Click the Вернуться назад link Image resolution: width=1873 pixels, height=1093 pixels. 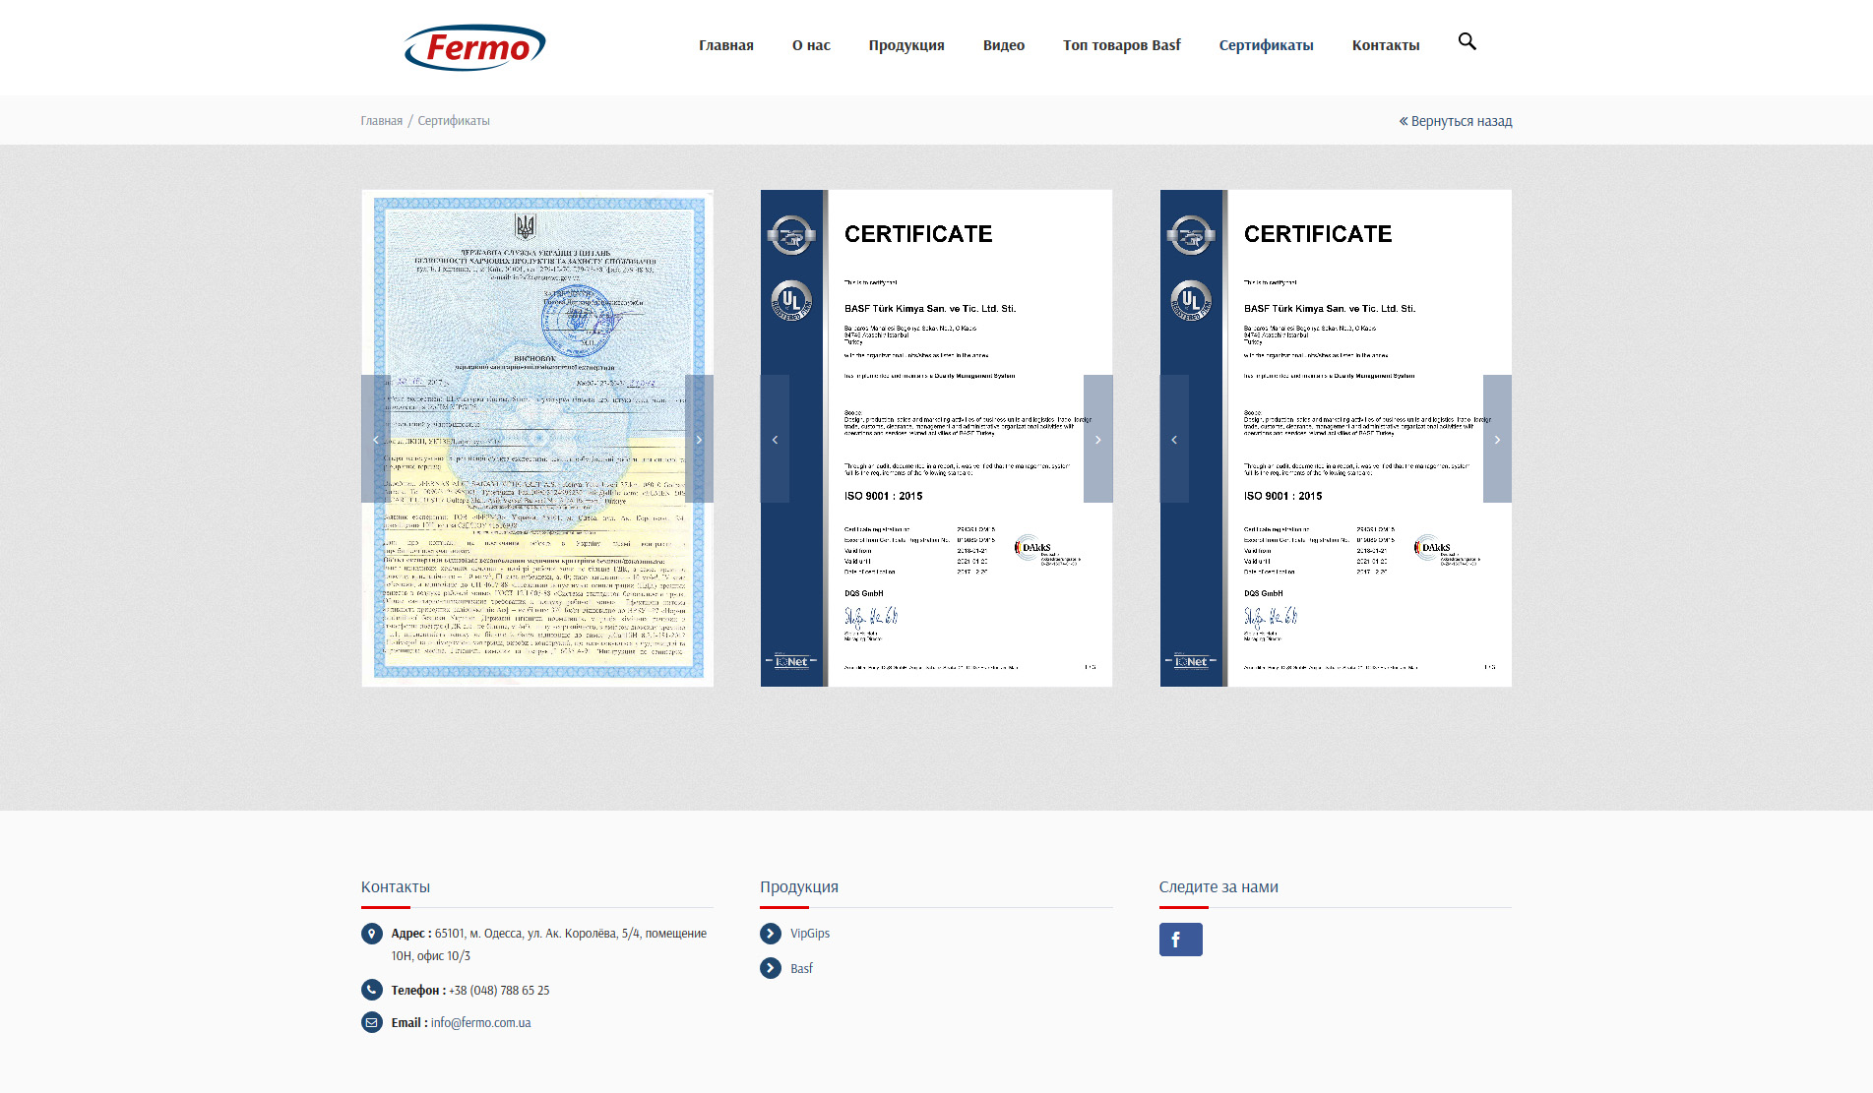coord(1456,121)
